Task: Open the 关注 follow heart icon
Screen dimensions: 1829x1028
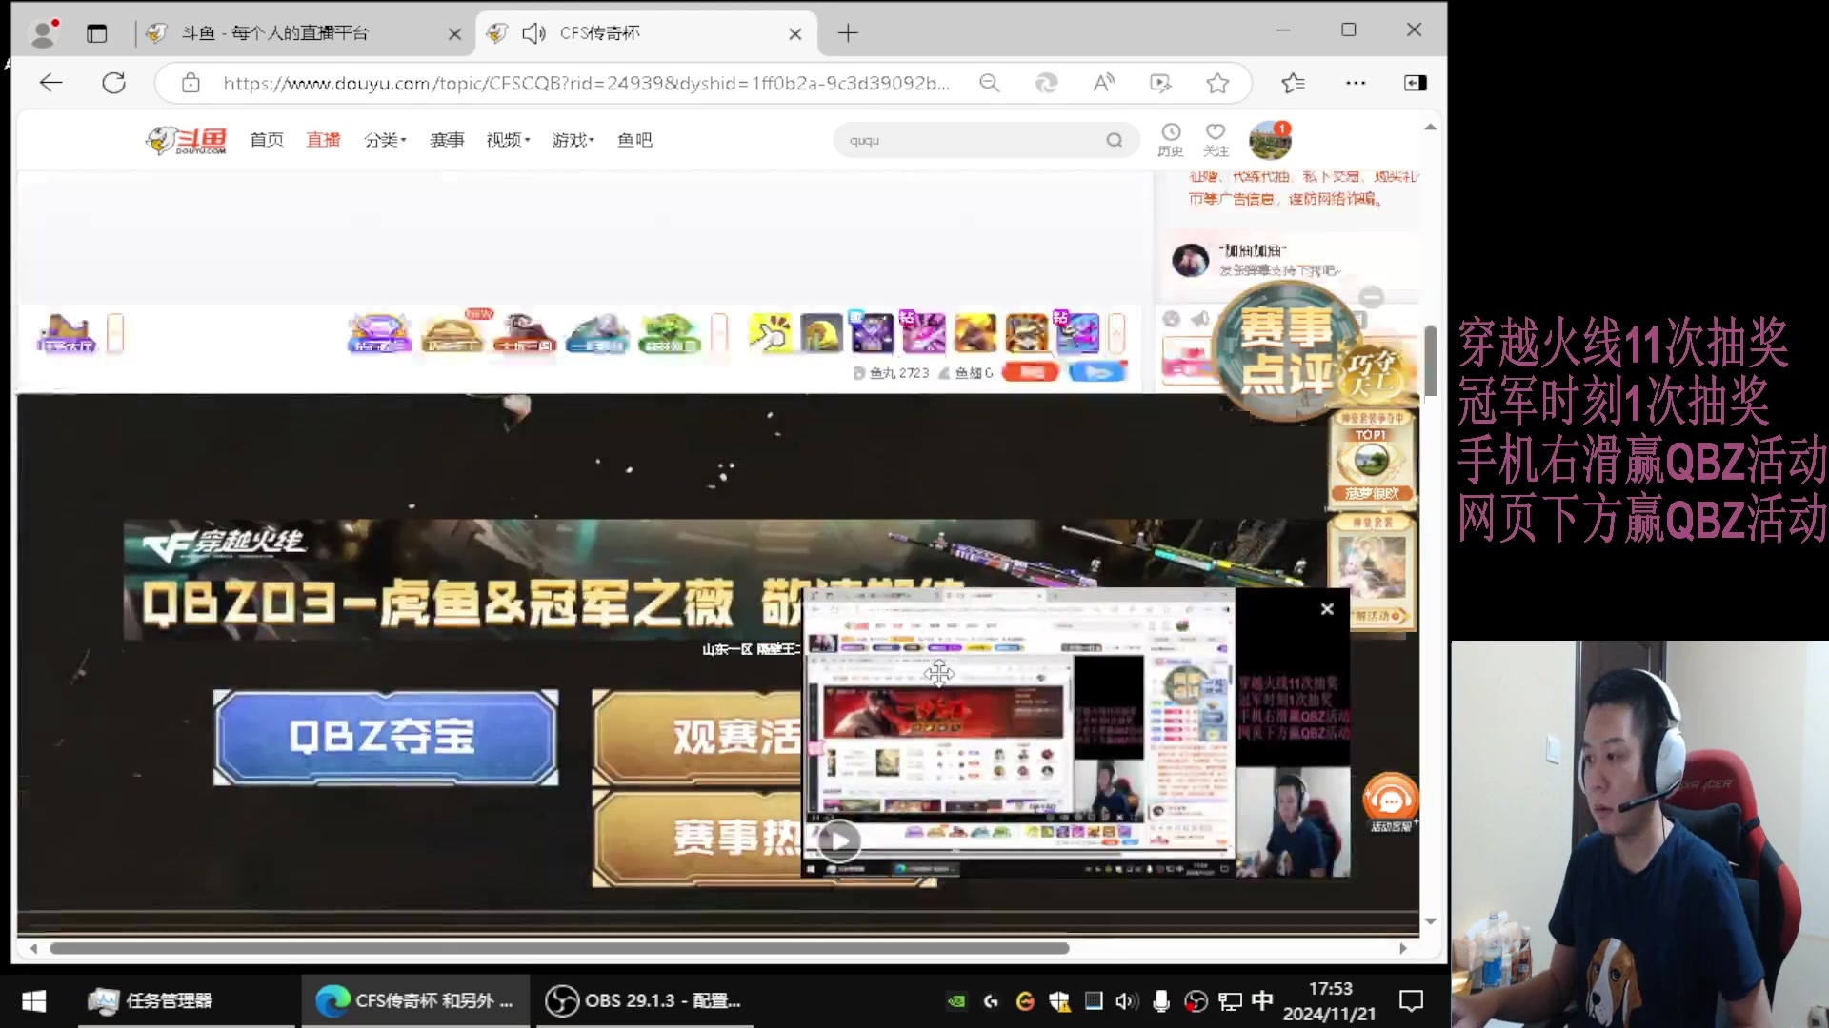Action: [1216, 139]
